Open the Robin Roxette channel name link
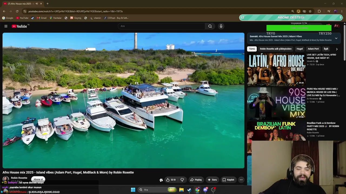The width and height of the screenshot is (346, 194). pos(19,178)
